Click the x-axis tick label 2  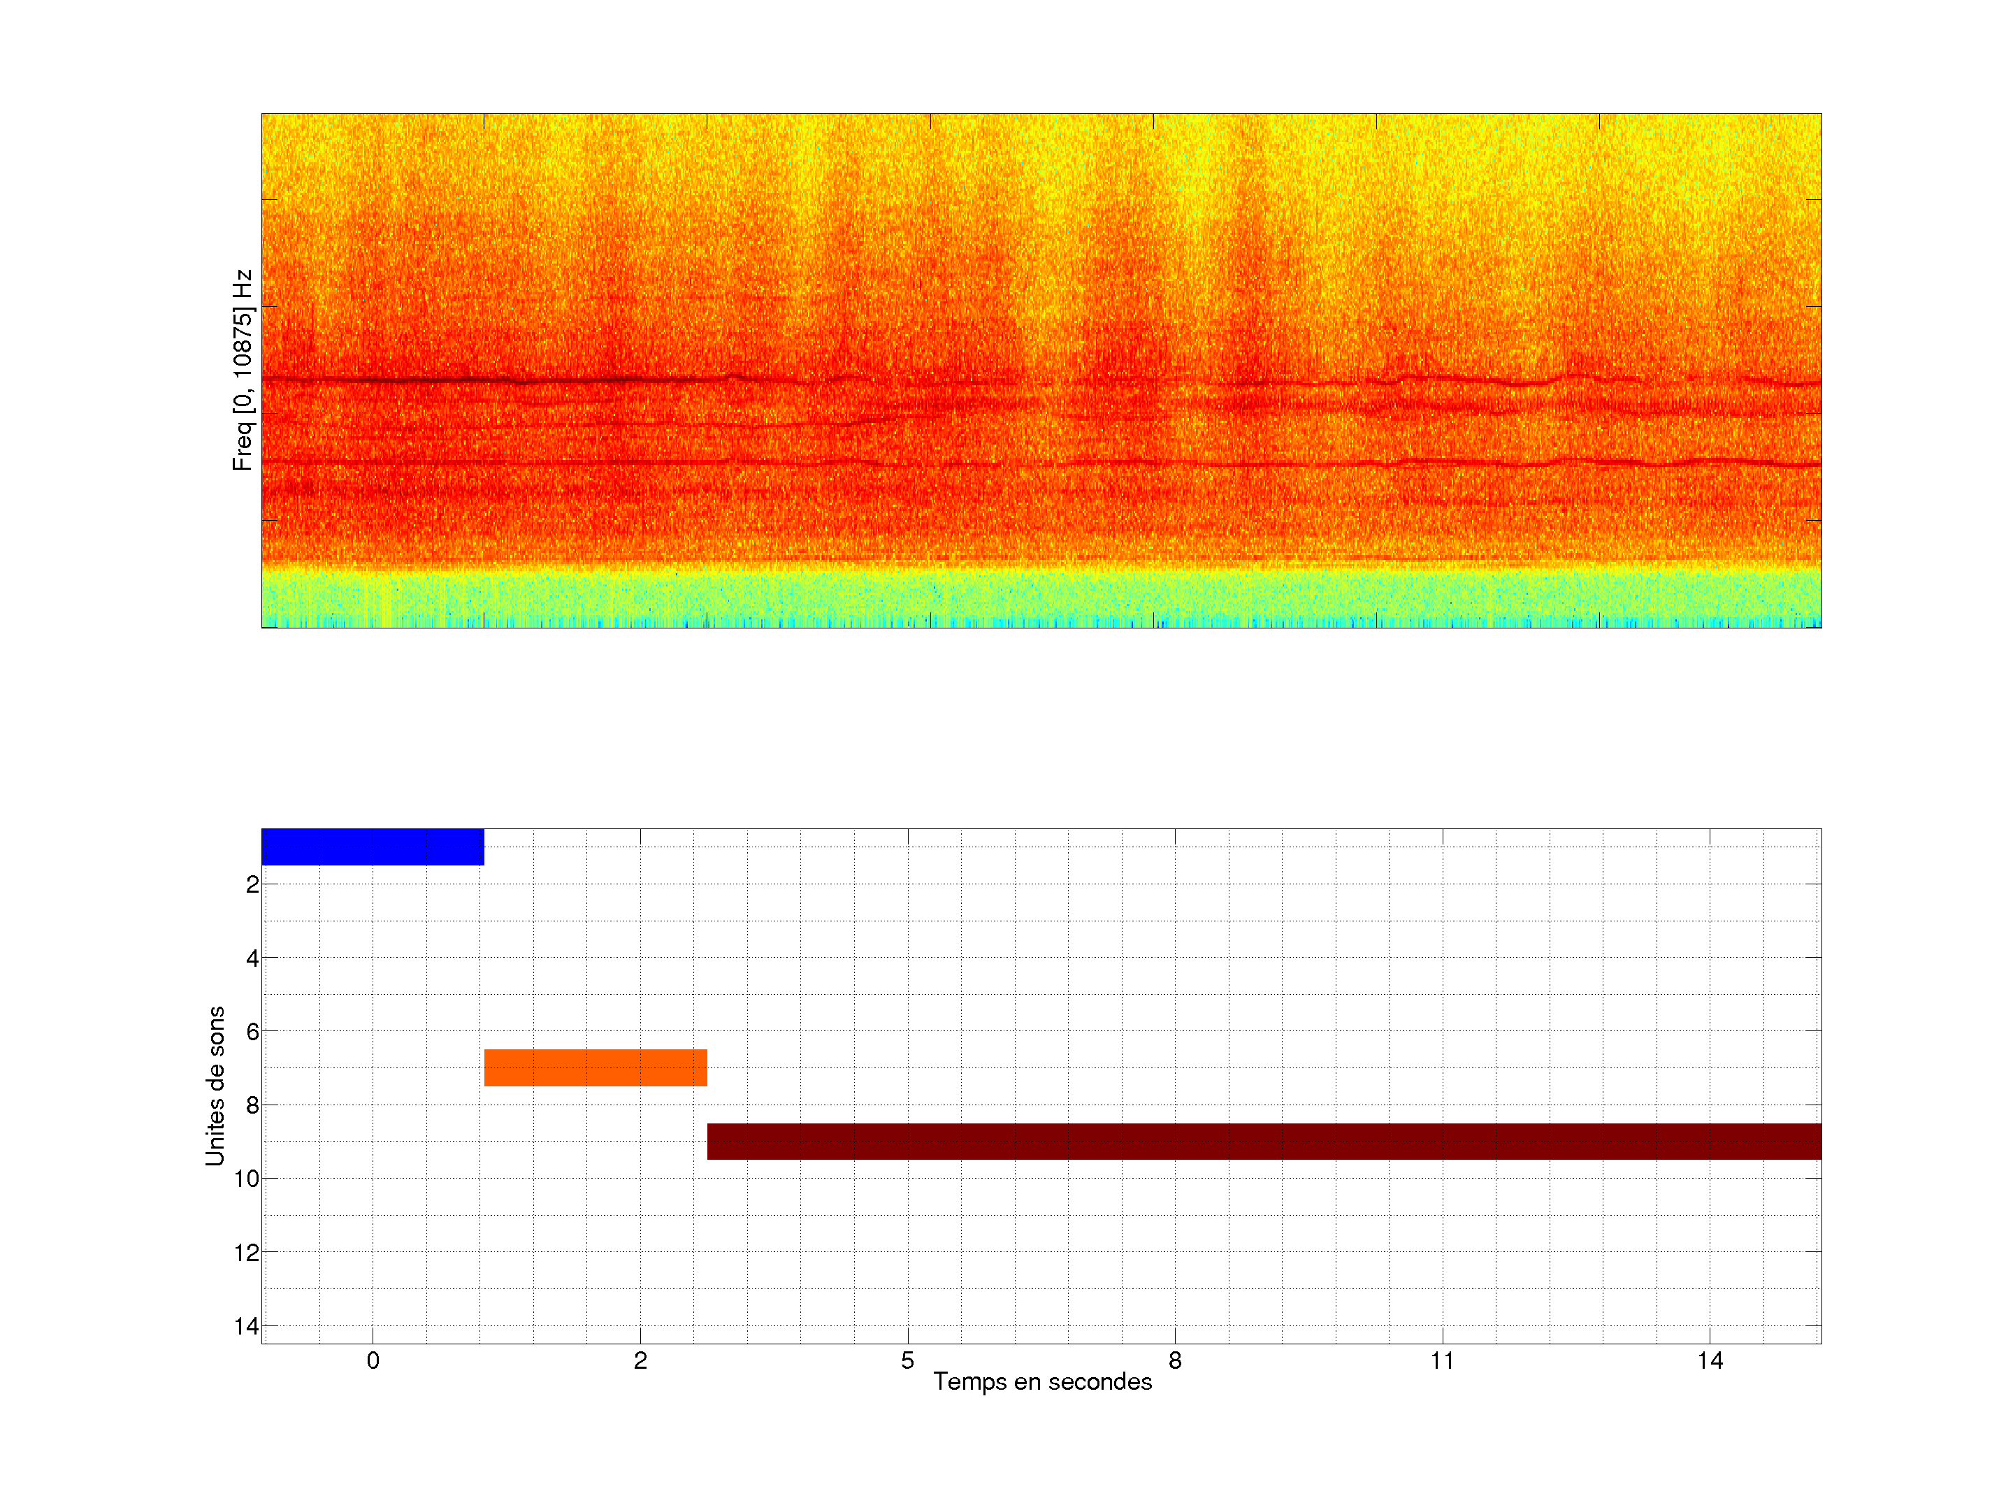point(640,1360)
